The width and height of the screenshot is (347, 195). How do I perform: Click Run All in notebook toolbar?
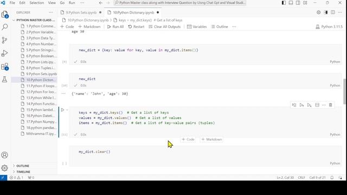click(115, 27)
